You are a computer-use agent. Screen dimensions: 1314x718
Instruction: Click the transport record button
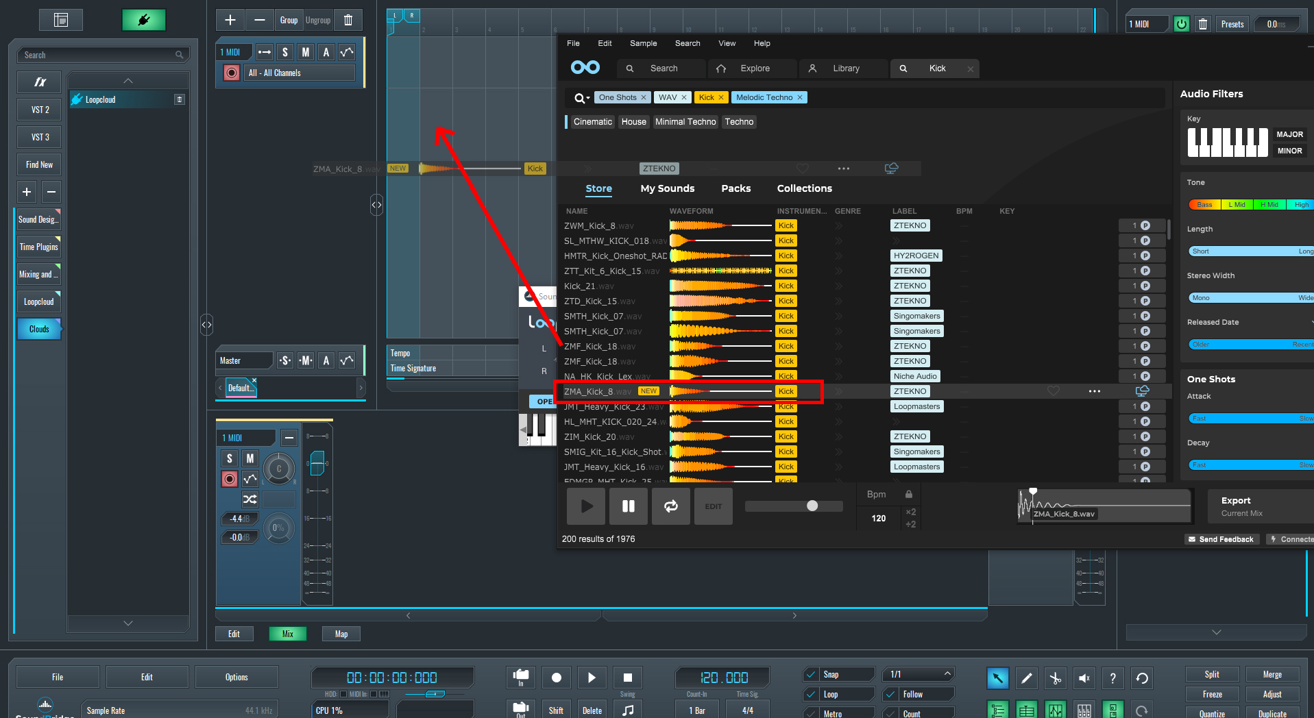pyautogui.click(x=557, y=678)
